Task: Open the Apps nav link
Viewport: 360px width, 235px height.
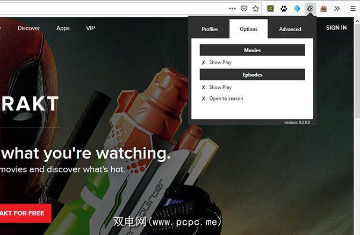Action: coord(63,28)
